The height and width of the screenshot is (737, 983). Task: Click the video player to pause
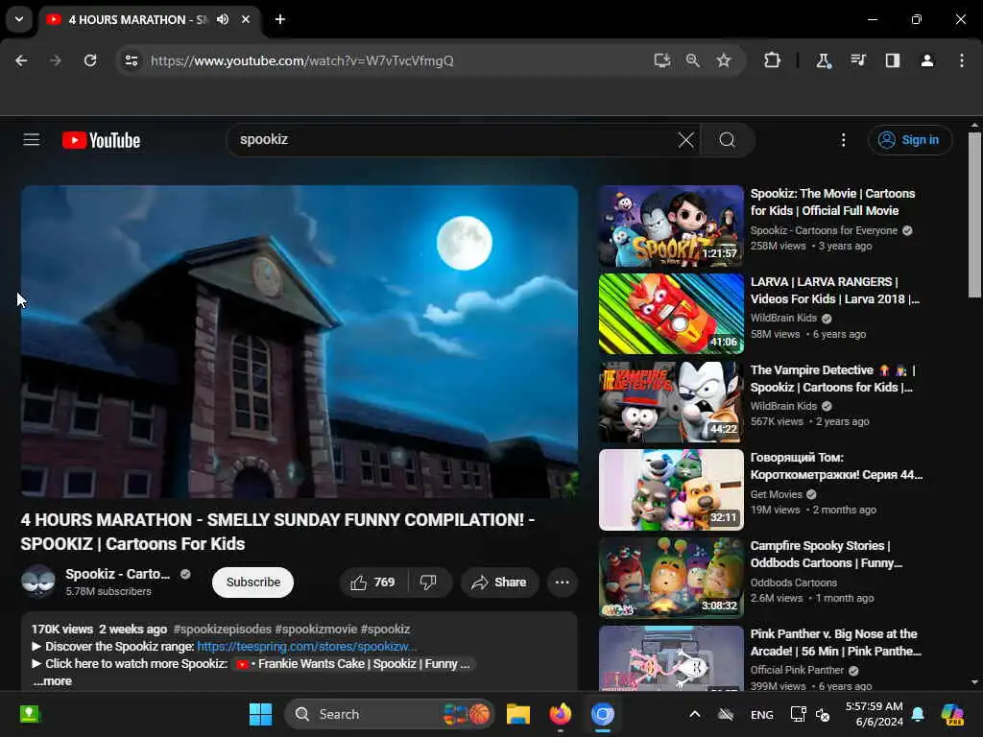click(x=300, y=342)
